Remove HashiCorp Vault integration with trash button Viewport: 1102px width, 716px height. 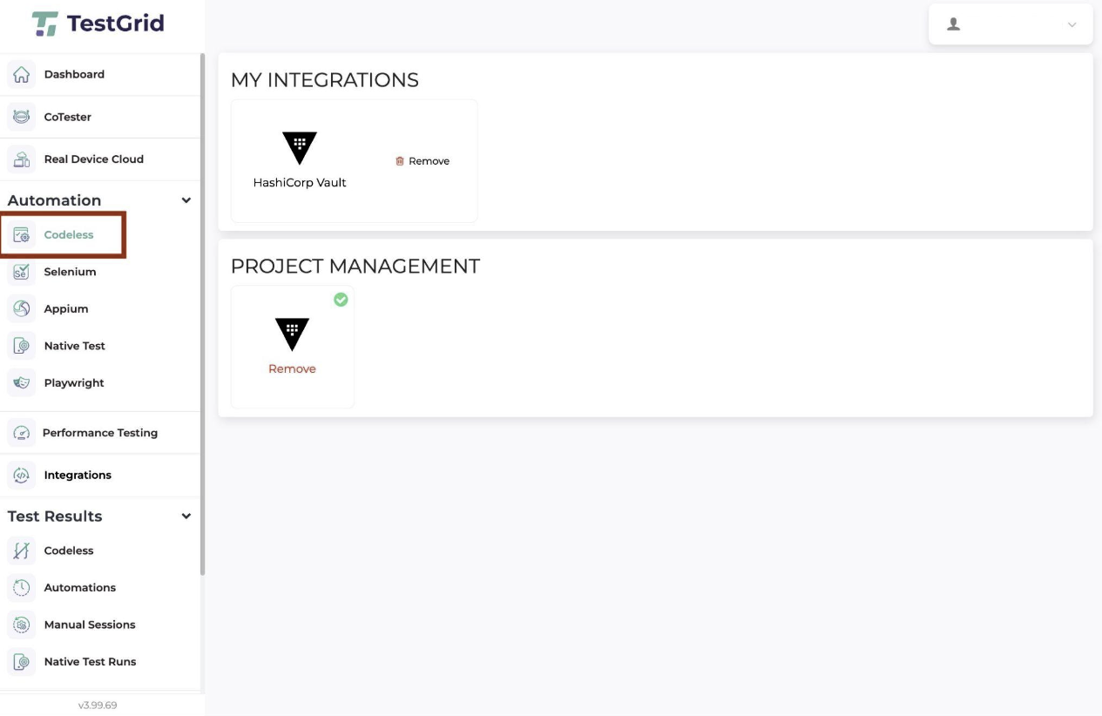(423, 161)
